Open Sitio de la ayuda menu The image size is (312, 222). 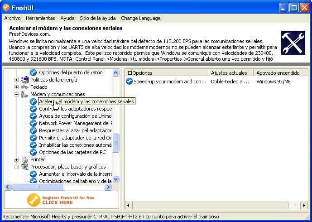(98, 18)
